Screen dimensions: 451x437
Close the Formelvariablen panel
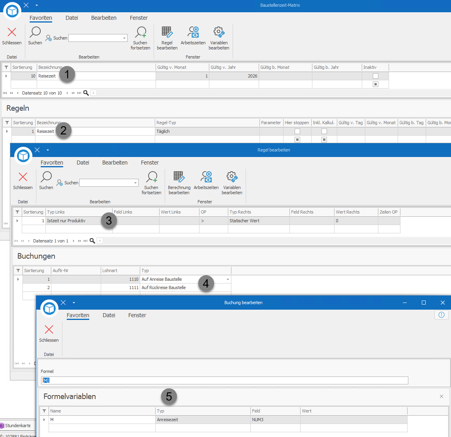(x=441, y=396)
